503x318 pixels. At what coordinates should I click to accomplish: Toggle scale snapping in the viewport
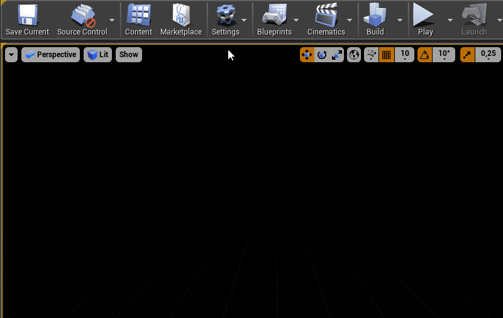(467, 55)
